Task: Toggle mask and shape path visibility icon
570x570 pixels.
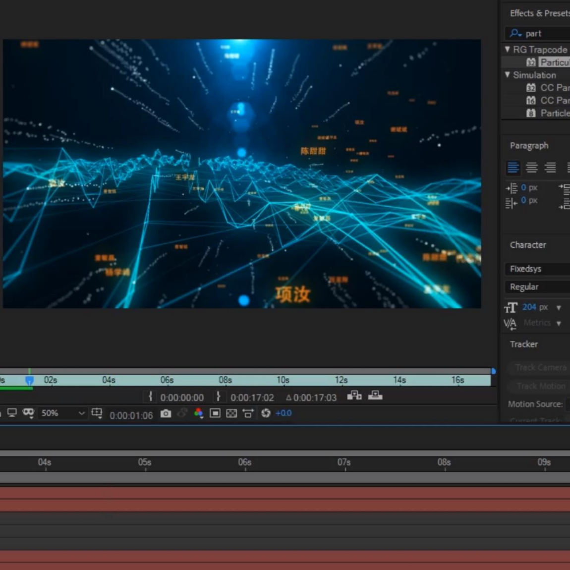Action: [x=28, y=413]
